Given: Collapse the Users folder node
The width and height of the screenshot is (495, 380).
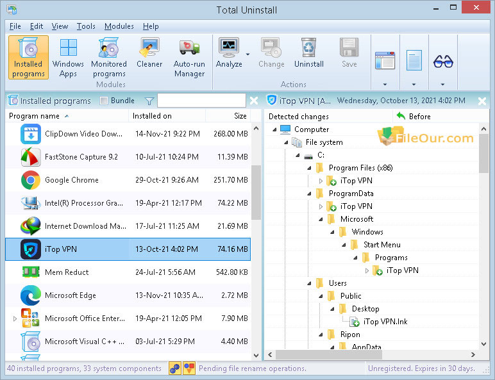Looking at the screenshot, I should click(309, 283).
